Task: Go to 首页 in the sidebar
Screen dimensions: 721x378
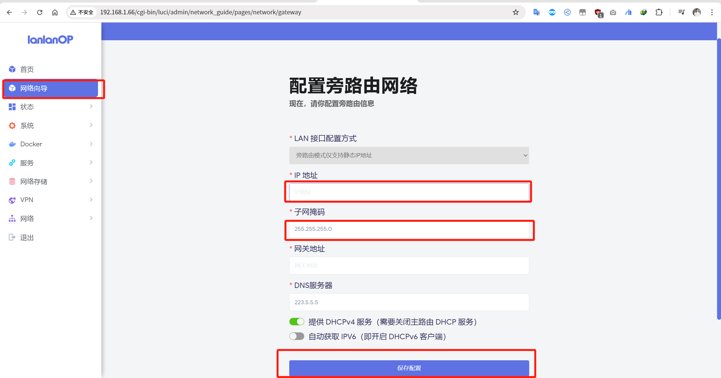Action: point(27,69)
